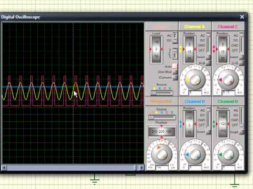Viewport: 253px width, 189px height.
Task: Toggle the Channel A Invert button
Action: pyautogui.click(x=208, y=57)
